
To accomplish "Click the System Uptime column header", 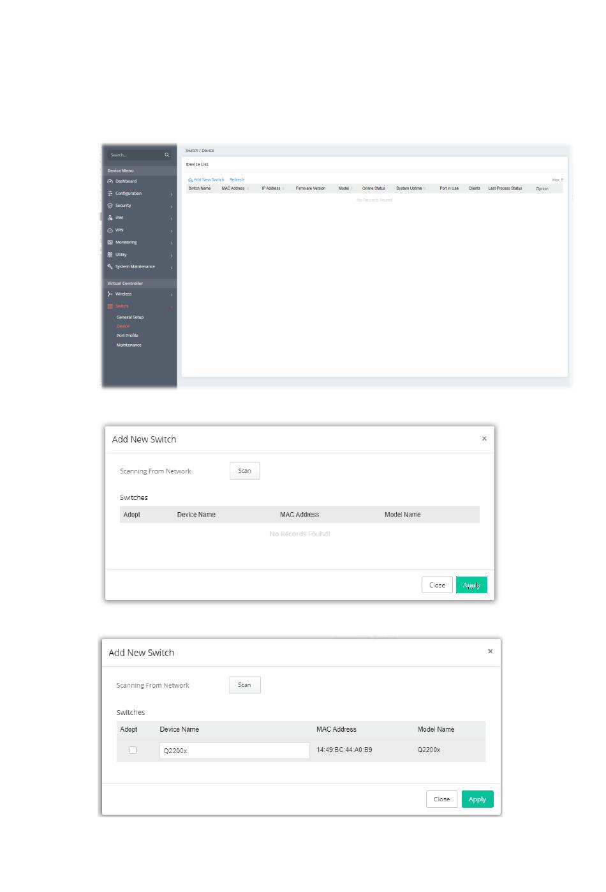I will [409, 188].
